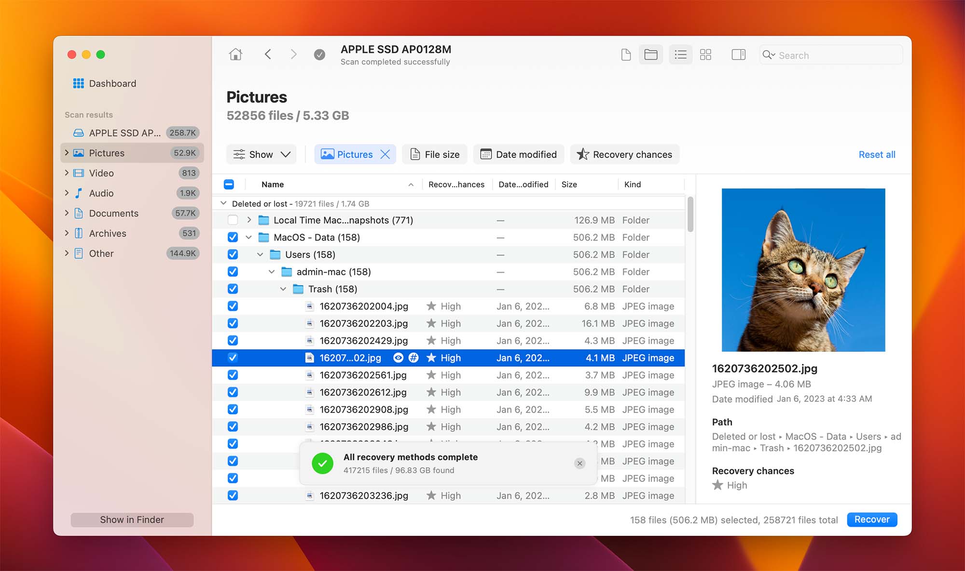Uncheck the Trash (158) checkbox
This screenshot has width=965, height=571.
point(233,289)
